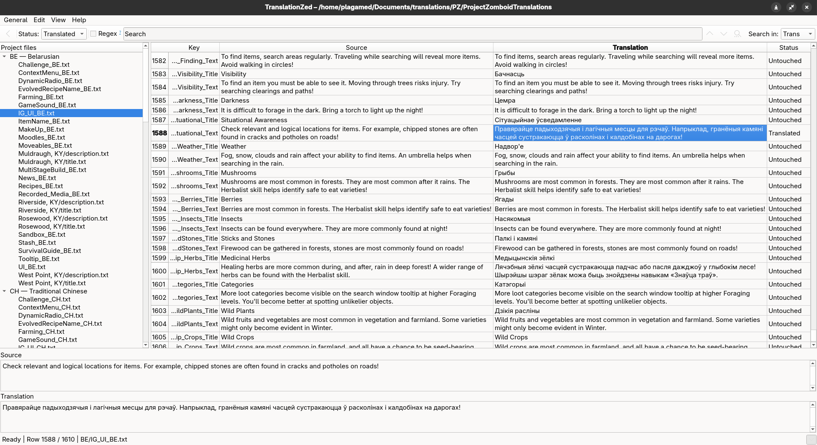
Task: Click the translation table vertical scrollbar
Action: tap(814, 195)
